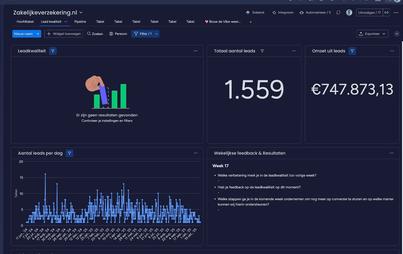Image resolution: width=403 pixels, height=254 pixels.
Task: Open board options three-dot menu top right
Action: click(x=396, y=13)
